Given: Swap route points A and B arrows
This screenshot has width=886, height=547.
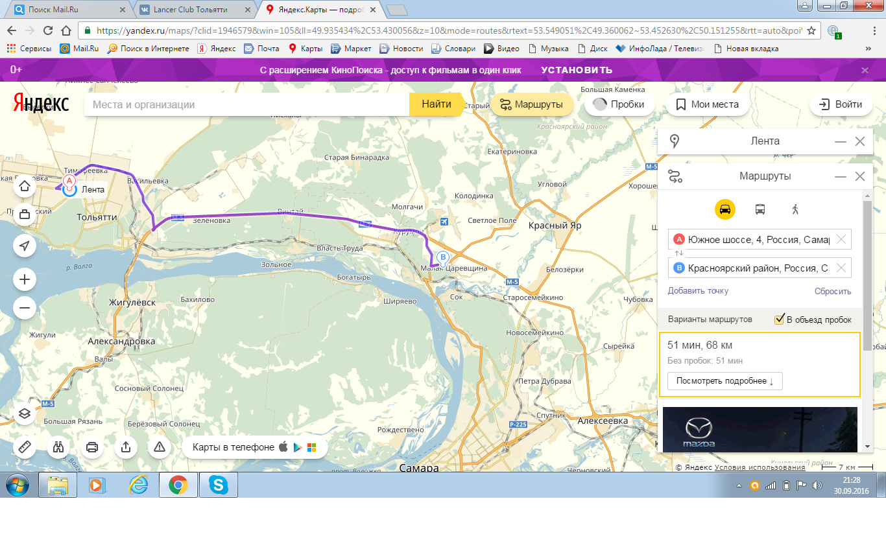Looking at the screenshot, I should coord(679,253).
